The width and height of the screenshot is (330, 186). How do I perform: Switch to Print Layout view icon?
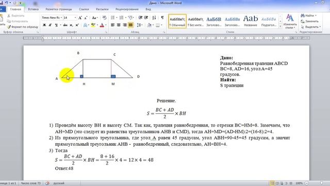pyautogui.click(x=272, y=183)
